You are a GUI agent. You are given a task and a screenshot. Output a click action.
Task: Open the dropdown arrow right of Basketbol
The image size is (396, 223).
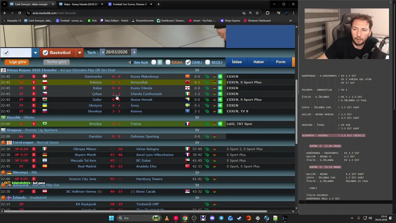pyautogui.click(x=80, y=53)
